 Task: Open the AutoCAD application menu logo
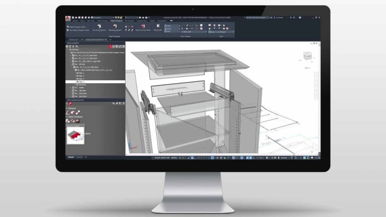click(69, 18)
